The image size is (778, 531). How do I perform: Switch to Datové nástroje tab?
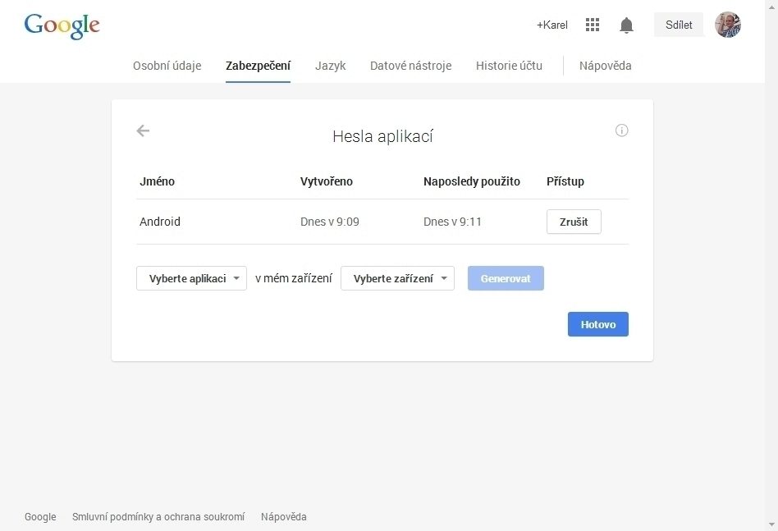[411, 66]
